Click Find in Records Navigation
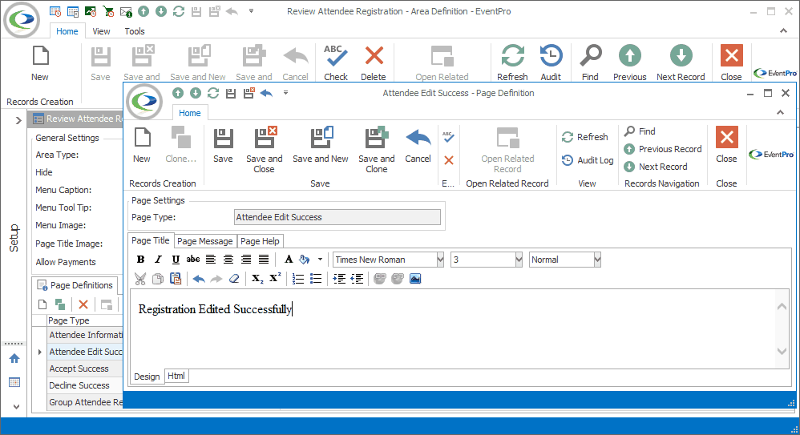 click(640, 131)
